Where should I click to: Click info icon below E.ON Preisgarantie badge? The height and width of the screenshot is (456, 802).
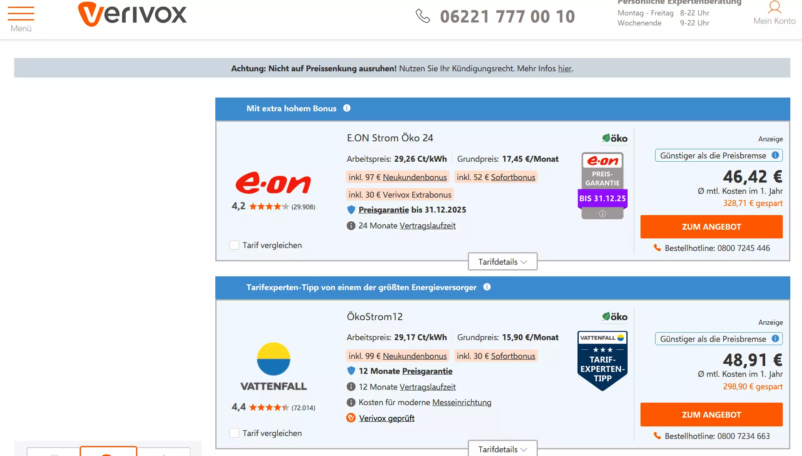coord(603,214)
